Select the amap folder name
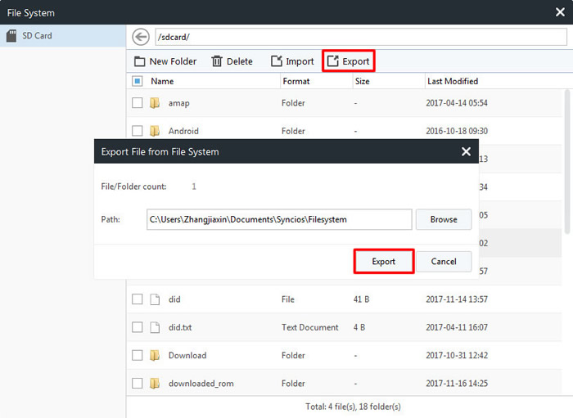 178,103
